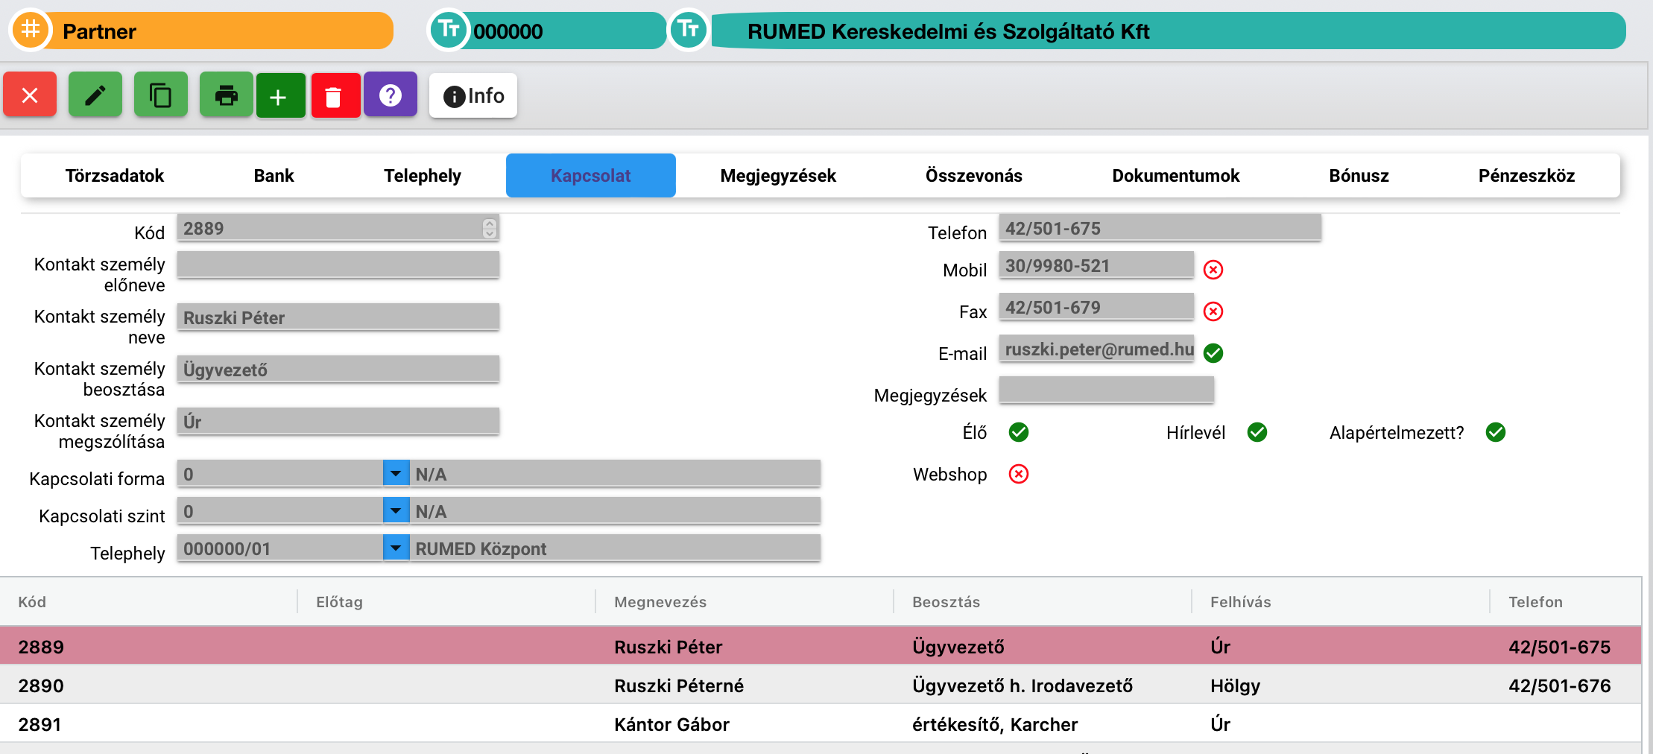This screenshot has height=754, width=1653.
Task: Click the Ügyvezető h. Irodavezető cell
Action: pyautogui.click(x=1023, y=685)
